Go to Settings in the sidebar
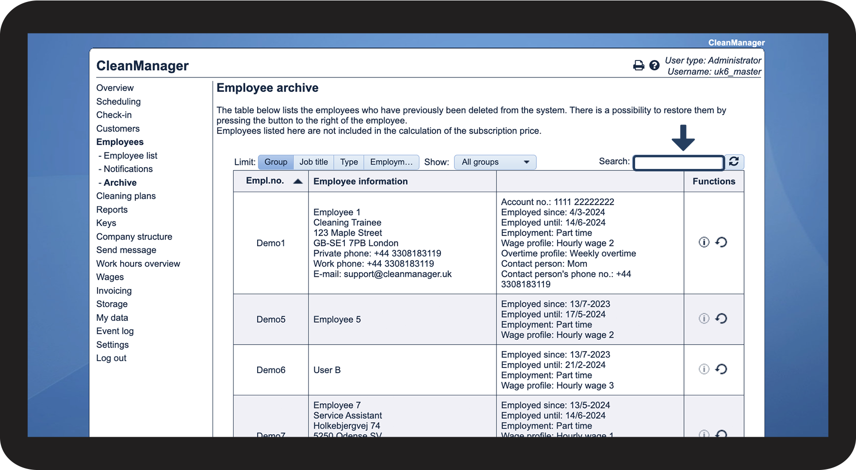 (x=112, y=345)
